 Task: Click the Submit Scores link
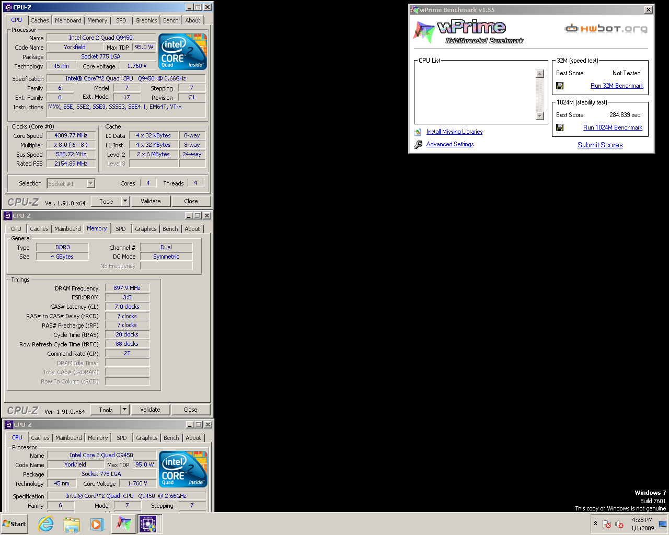[x=600, y=145]
